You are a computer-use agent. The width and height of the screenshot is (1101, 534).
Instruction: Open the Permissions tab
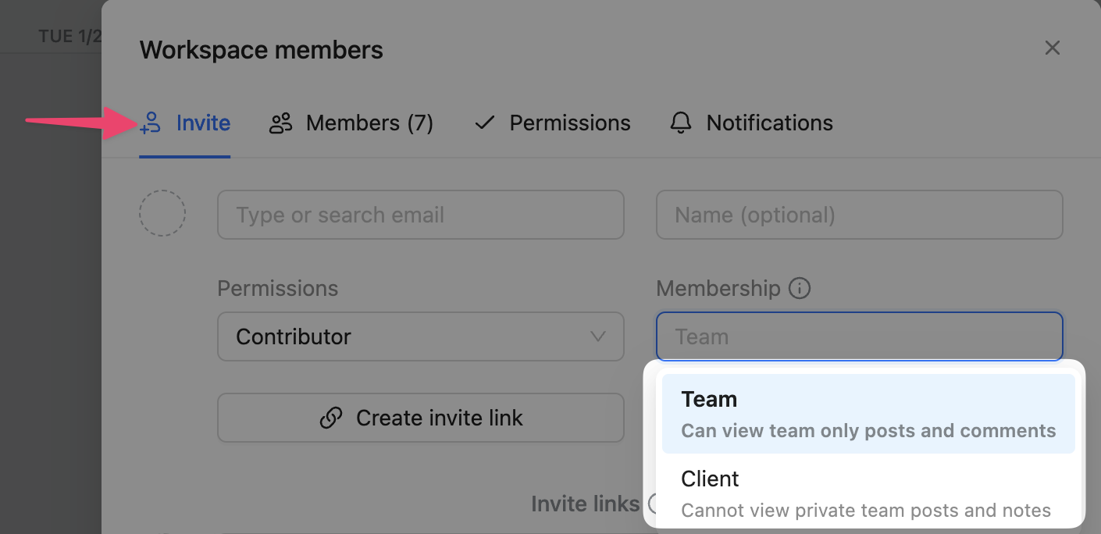[569, 123]
